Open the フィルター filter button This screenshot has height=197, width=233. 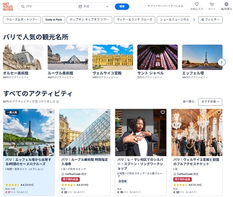pos(210,20)
